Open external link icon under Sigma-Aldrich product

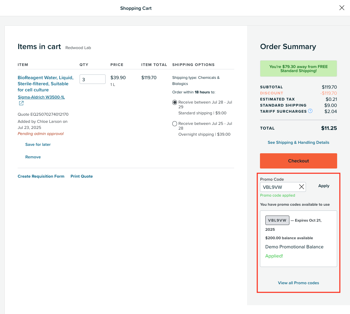[x=21, y=104]
